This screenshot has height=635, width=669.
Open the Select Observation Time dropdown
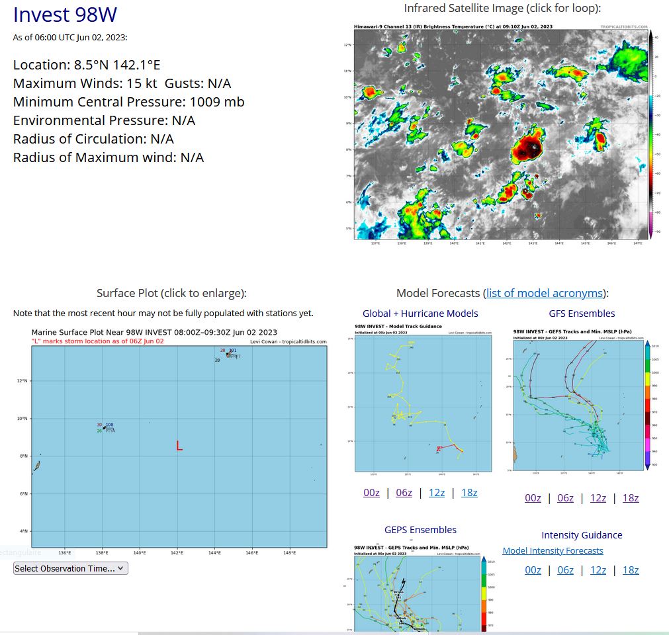point(71,568)
